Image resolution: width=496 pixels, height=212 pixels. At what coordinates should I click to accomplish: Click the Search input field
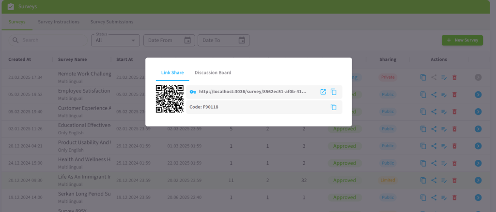[x=48, y=41]
